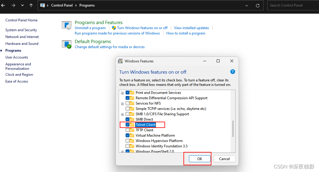The height and width of the screenshot is (172, 319).
Task: Select Programs in the breadcrumb path
Action: click(87, 5)
